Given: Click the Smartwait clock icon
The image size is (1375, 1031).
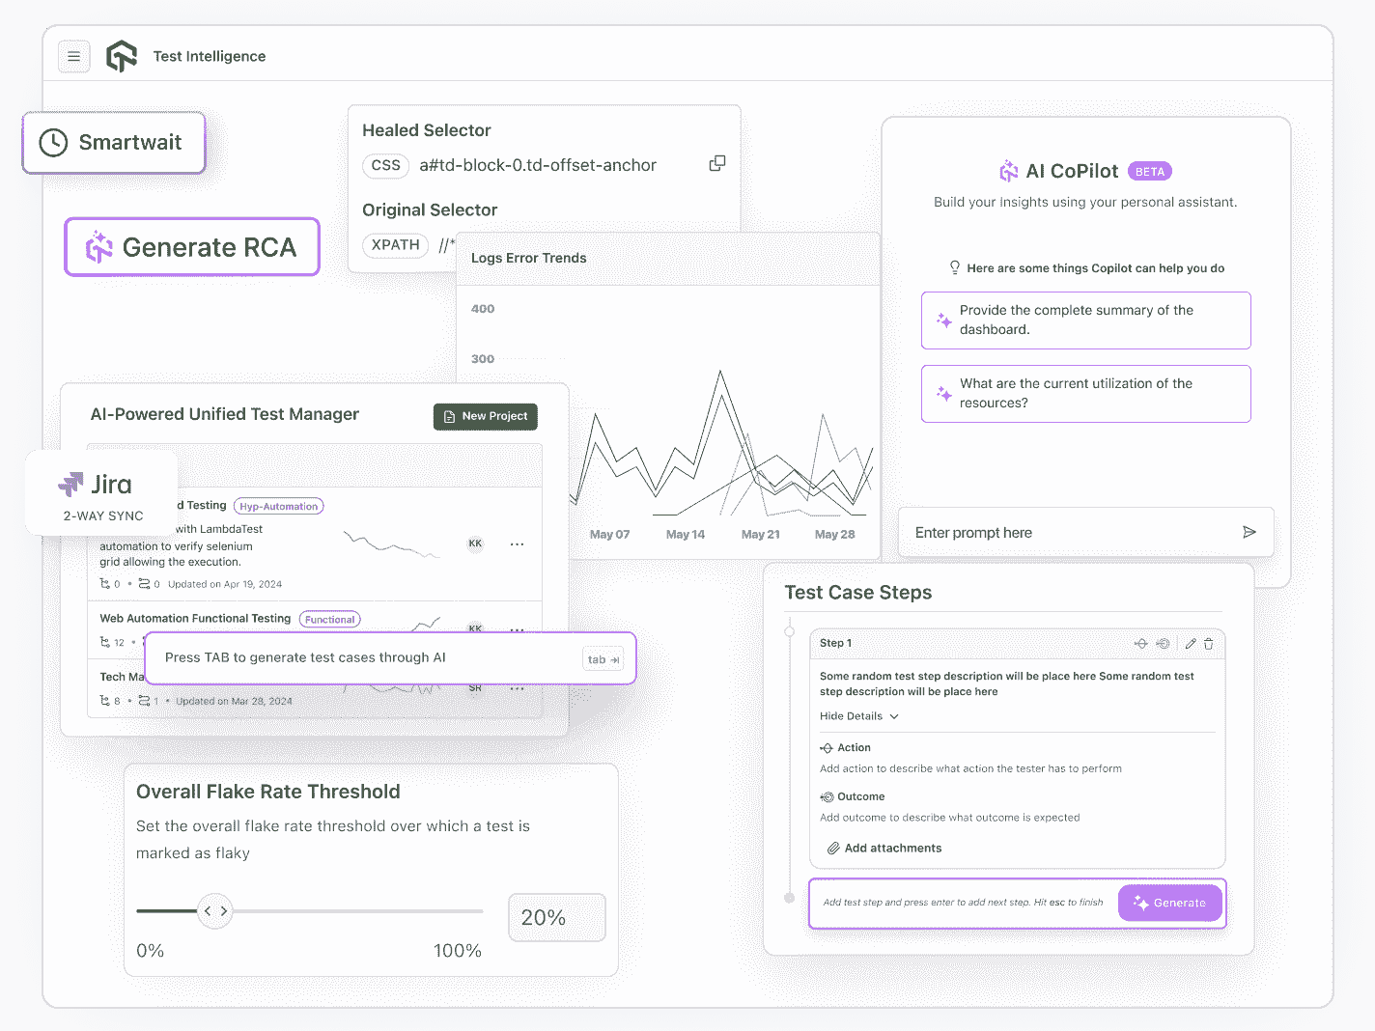Looking at the screenshot, I should (53, 142).
